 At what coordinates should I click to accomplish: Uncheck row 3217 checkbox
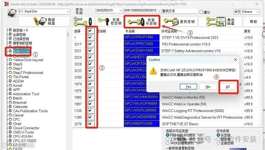click(x=90, y=44)
